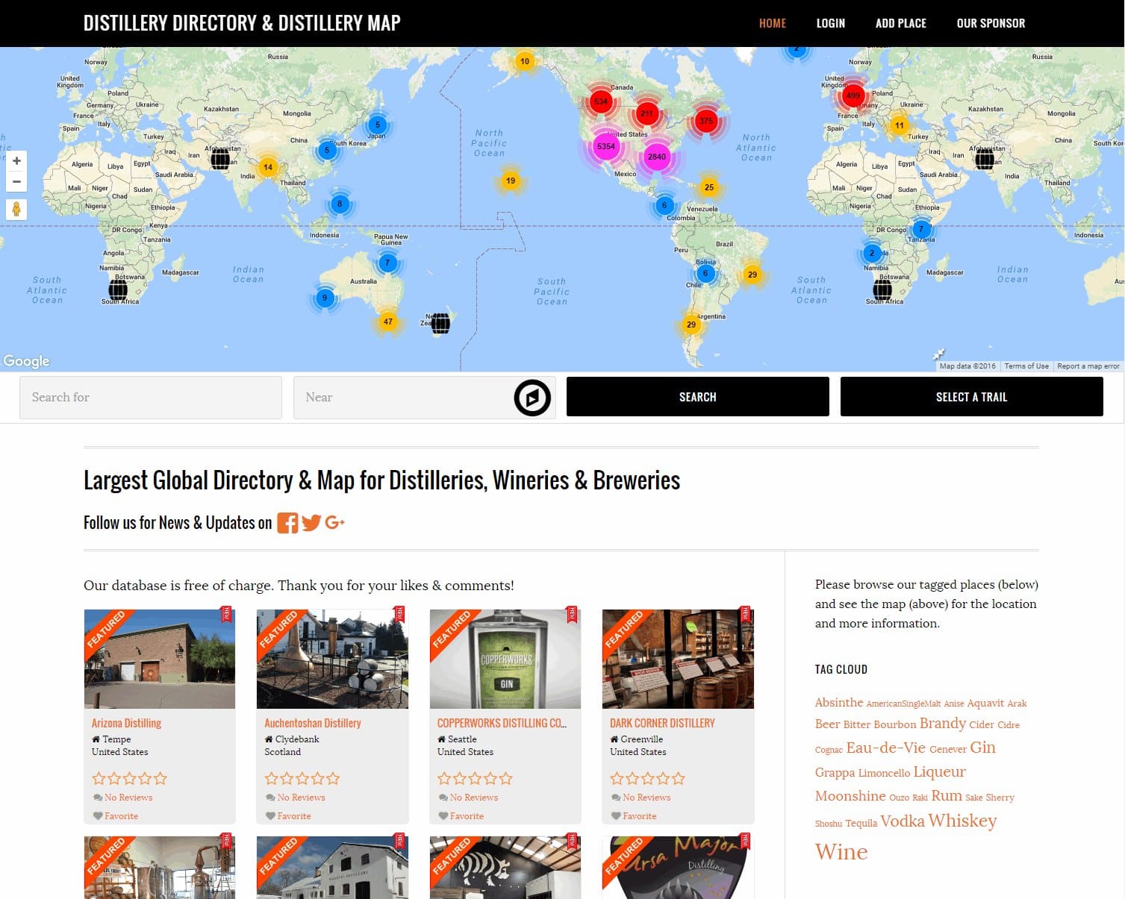This screenshot has width=1125, height=899.
Task: Open the Google Plus follow icon
Action: 334,522
